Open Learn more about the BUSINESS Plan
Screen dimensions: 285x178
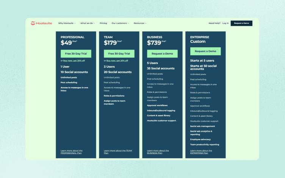coord(158,152)
